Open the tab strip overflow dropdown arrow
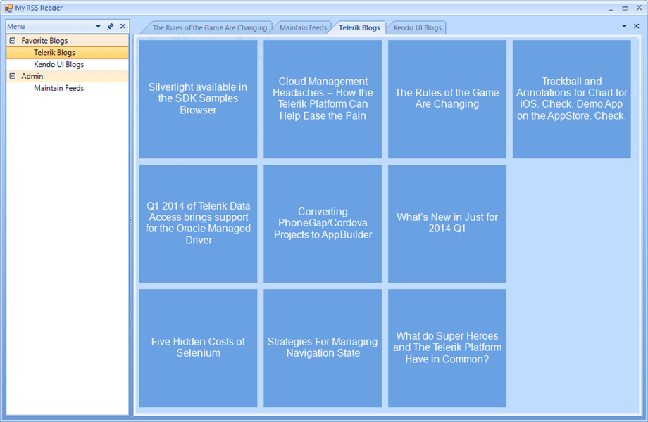Screen dimensions: 648x422 pos(625,25)
